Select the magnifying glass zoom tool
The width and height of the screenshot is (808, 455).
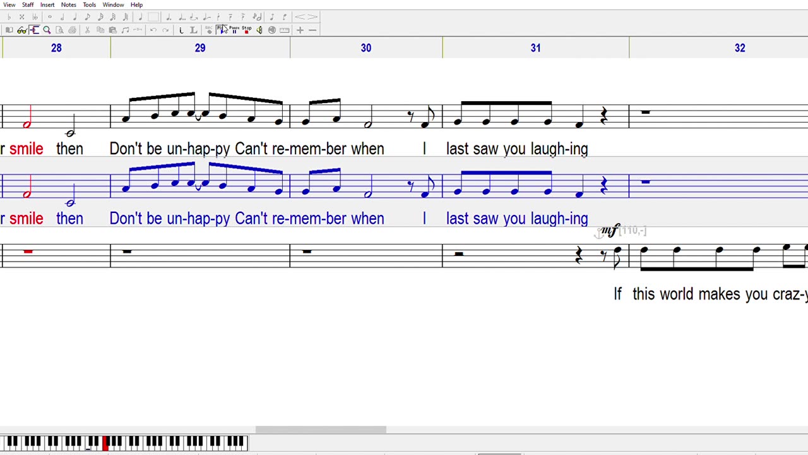[47, 30]
